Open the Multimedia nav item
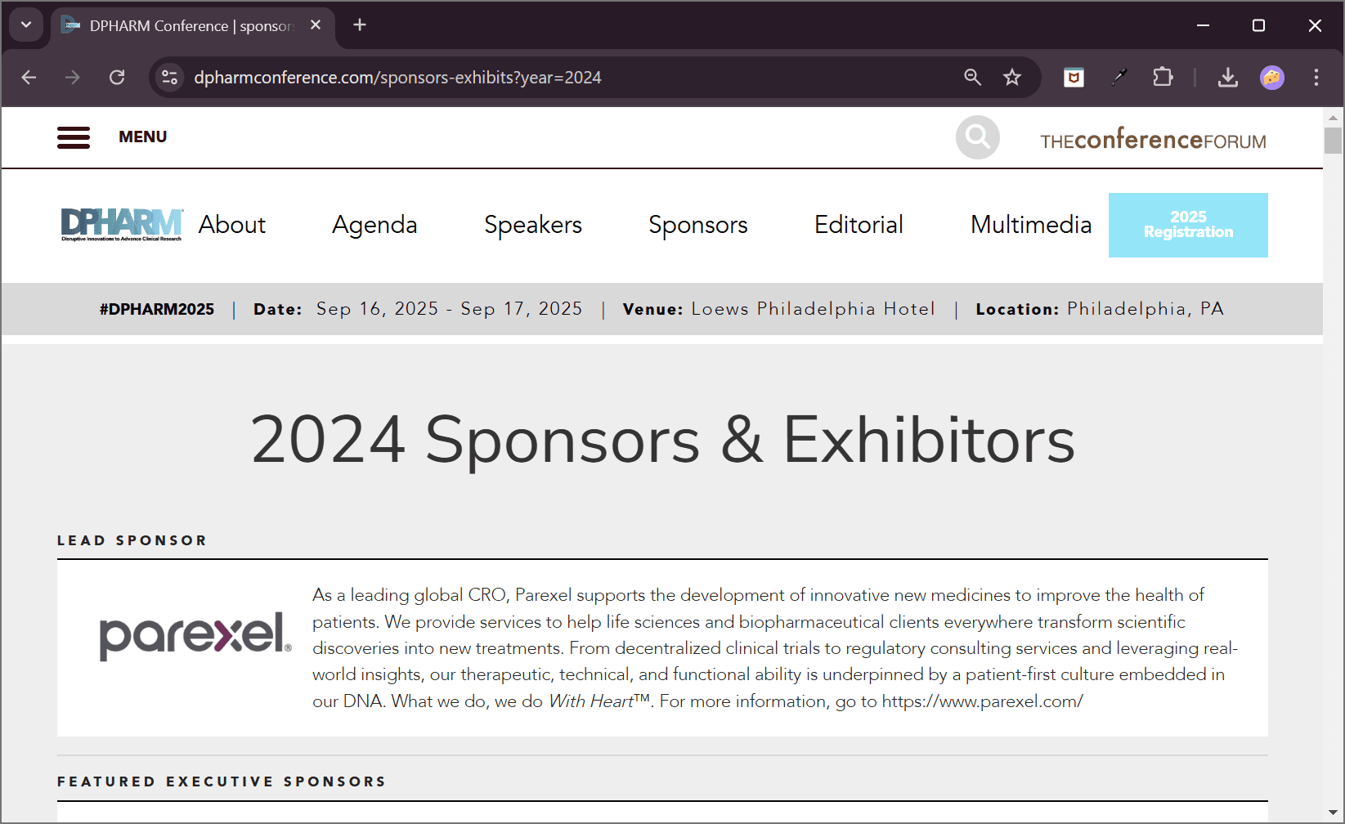 (x=1031, y=225)
